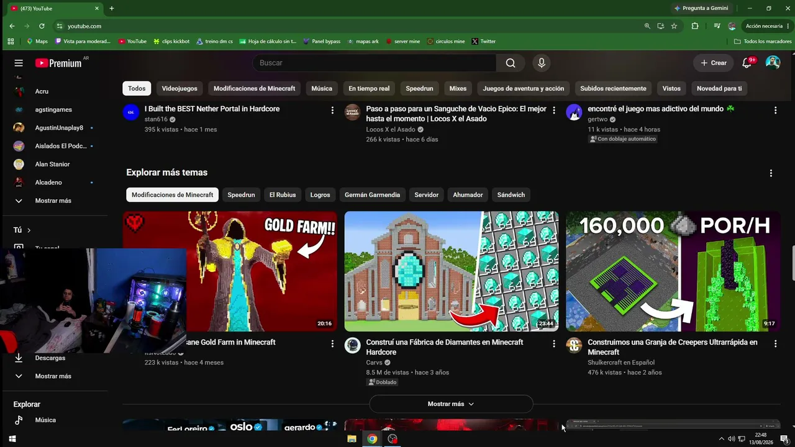Open File Explorer from the taskbar
Image resolution: width=795 pixels, height=447 pixels.
pyautogui.click(x=352, y=439)
